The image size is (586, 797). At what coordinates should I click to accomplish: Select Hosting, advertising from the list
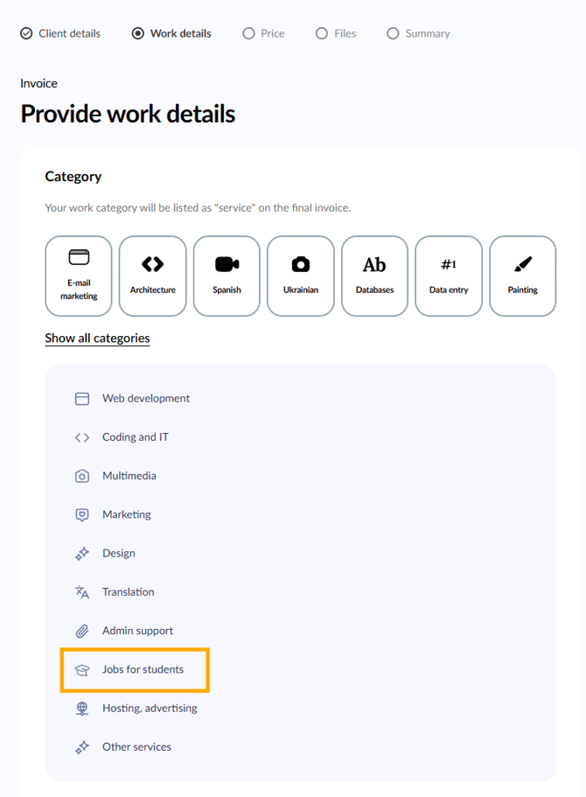tap(149, 709)
